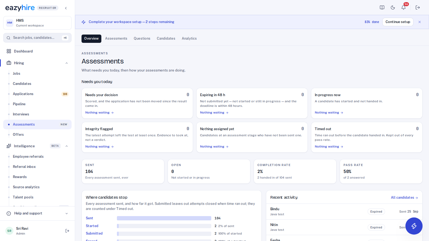The image size is (429, 241).
Task: Click the SR user avatar
Action: tap(9, 231)
